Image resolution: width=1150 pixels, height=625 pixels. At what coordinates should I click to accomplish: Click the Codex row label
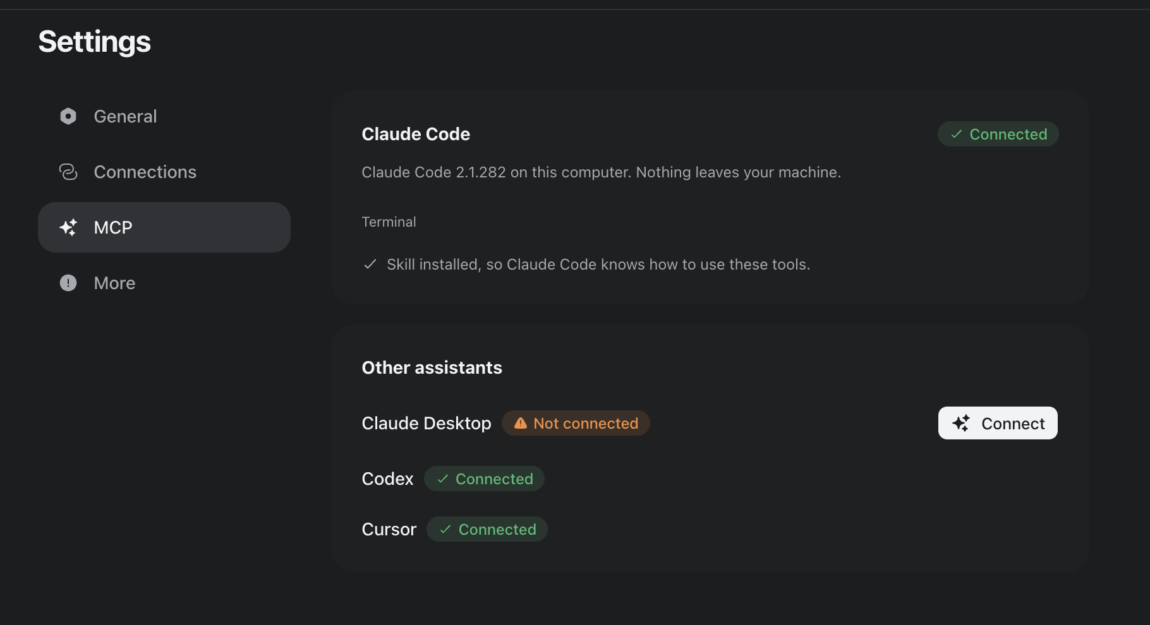(387, 479)
